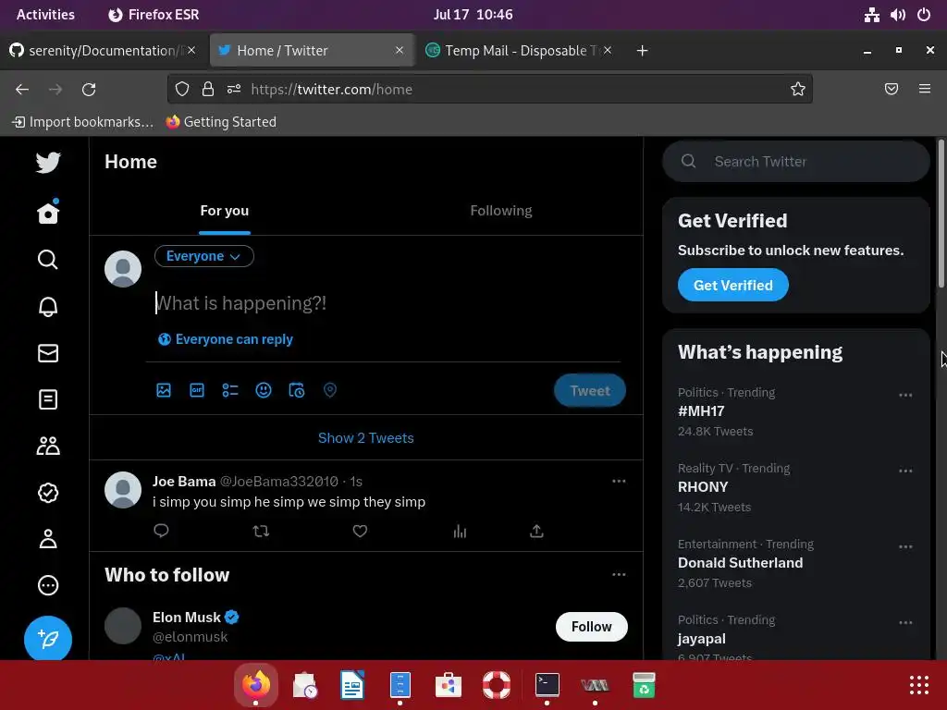Image resolution: width=947 pixels, height=710 pixels.
Task: Launch Terminal from the dock
Action: pyautogui.click(x=547, y=685)
